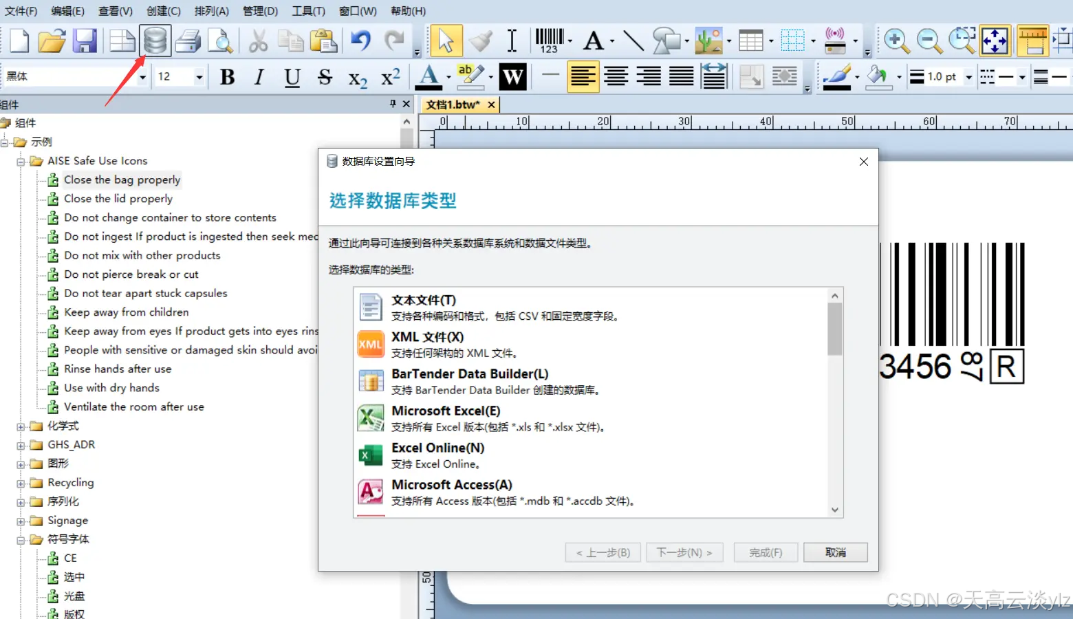This screenshot has width=1073, height=619.
Task: Click the 下一步(N) wizard button
Action: (x=684, y=552)
